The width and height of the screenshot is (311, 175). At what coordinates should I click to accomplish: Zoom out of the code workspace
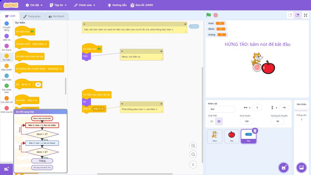[x=193, y=154]
